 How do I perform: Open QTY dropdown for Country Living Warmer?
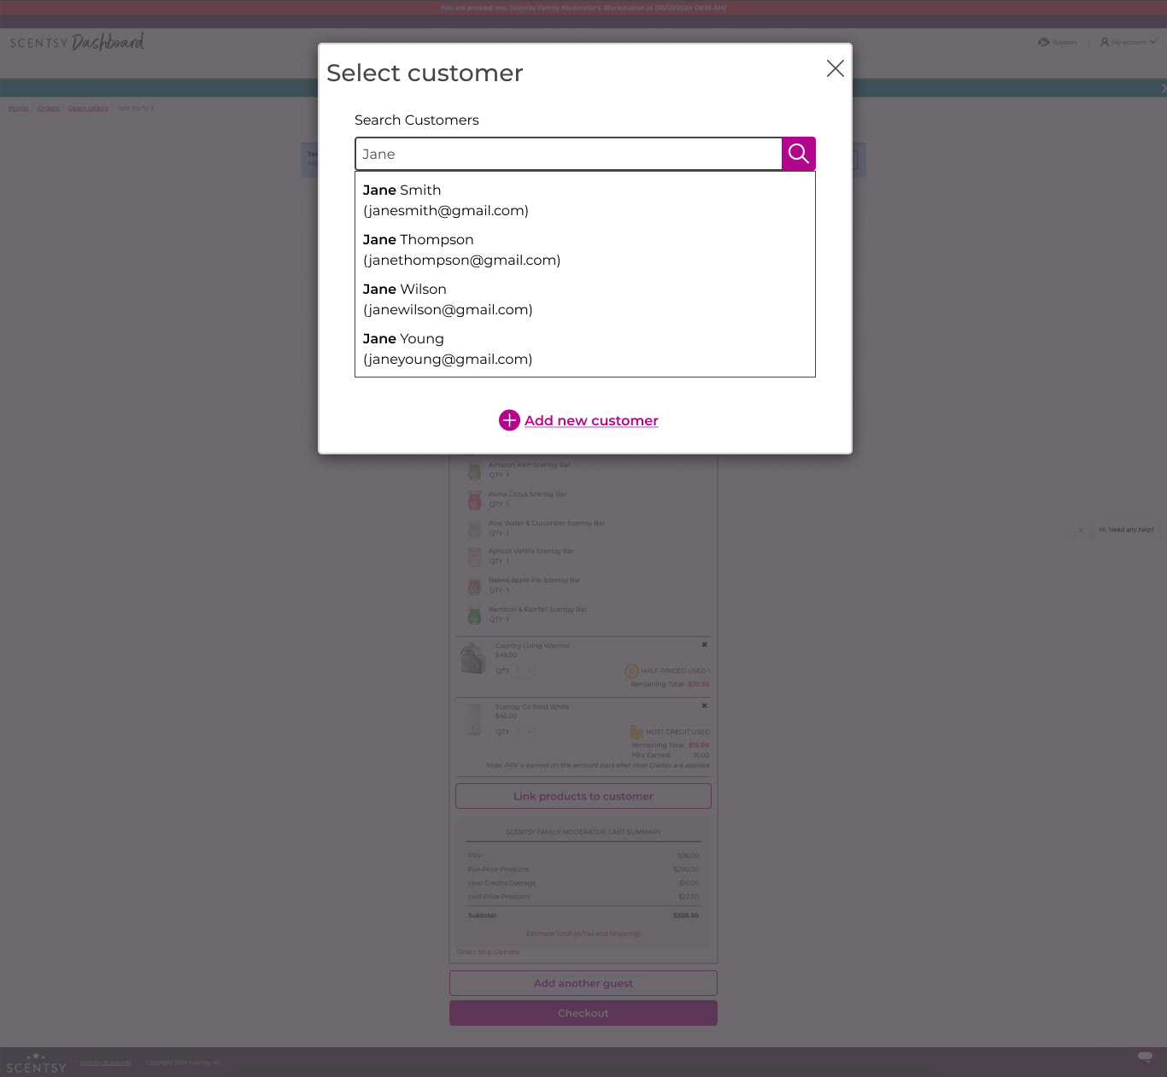[524, 671]
